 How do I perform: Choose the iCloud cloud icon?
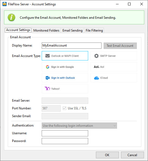(x=96, y=78)
